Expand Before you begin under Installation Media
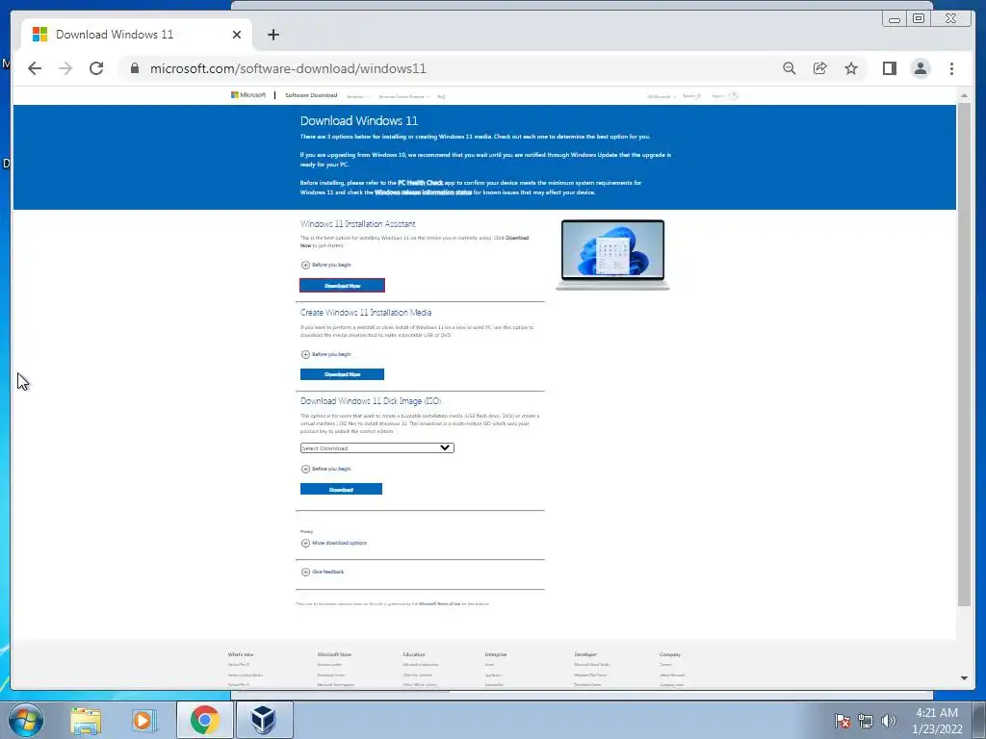 (x=325, y=354)
